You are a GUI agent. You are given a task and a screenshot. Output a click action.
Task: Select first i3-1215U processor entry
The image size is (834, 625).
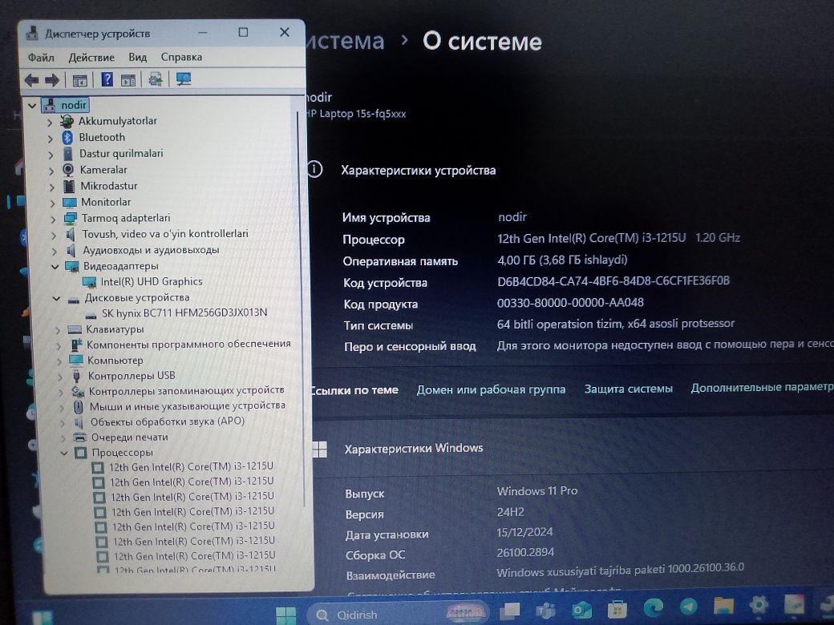tap(192, 466)
